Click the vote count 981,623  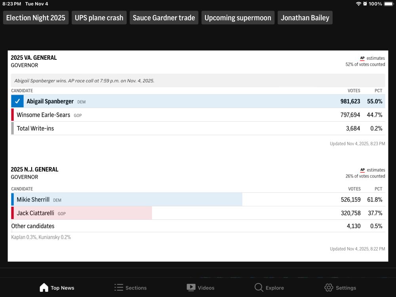(350, 101)
